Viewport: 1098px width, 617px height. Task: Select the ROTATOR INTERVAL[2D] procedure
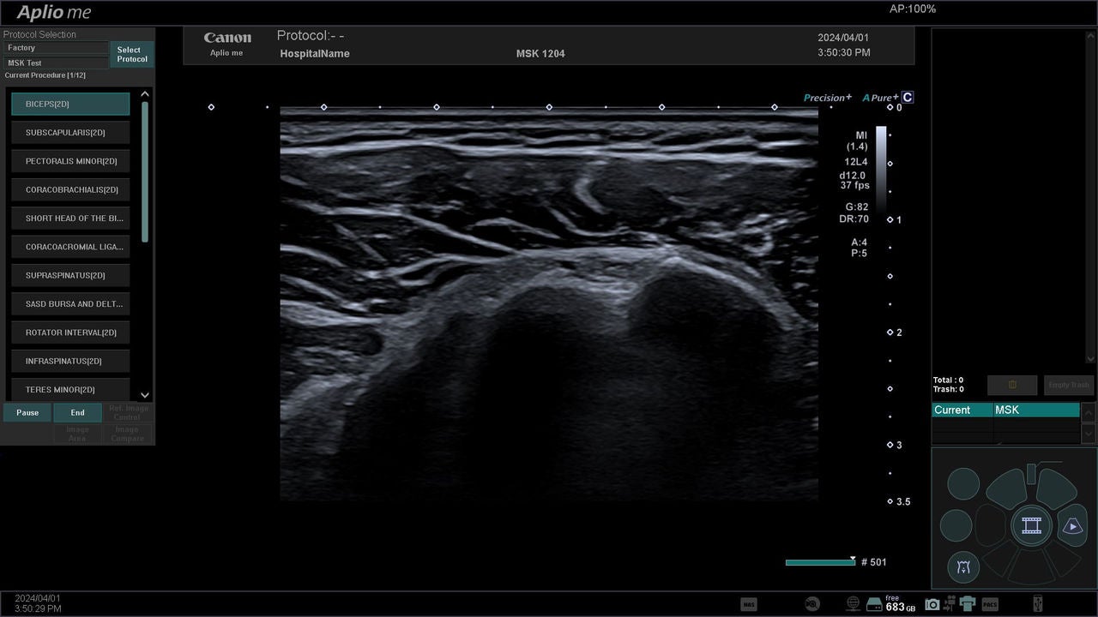pyautogui.click(x=70, y=332)
